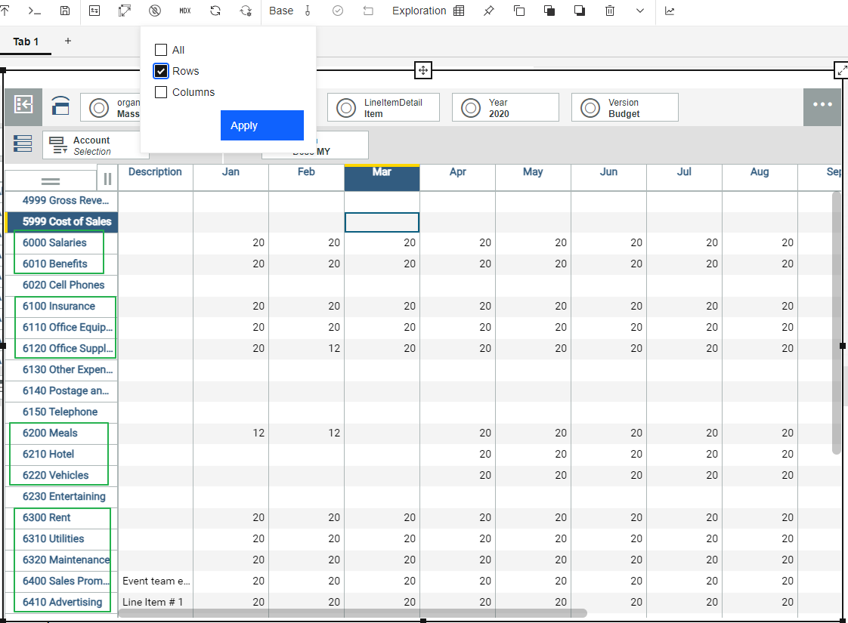This screenshot has height=623, width=848.
Task: Expand the toolbar chevron dropdown
Action: click(640, 11)
